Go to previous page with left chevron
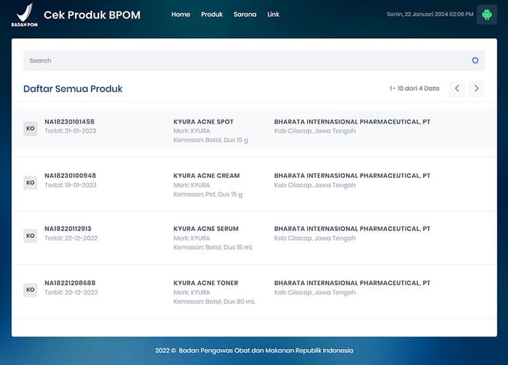 [457, 88]
